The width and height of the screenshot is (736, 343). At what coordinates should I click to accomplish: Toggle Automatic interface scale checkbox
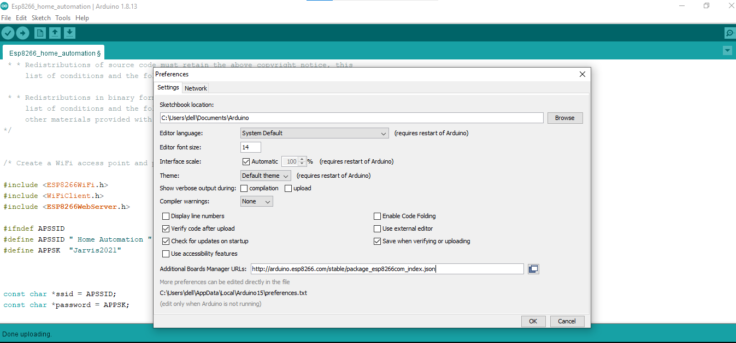tap(246, 161)
